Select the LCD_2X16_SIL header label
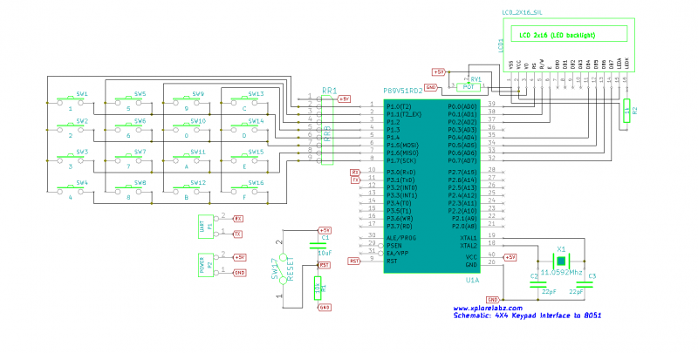 (522, 13)
